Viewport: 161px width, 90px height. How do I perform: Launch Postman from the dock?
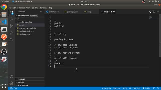4,37
